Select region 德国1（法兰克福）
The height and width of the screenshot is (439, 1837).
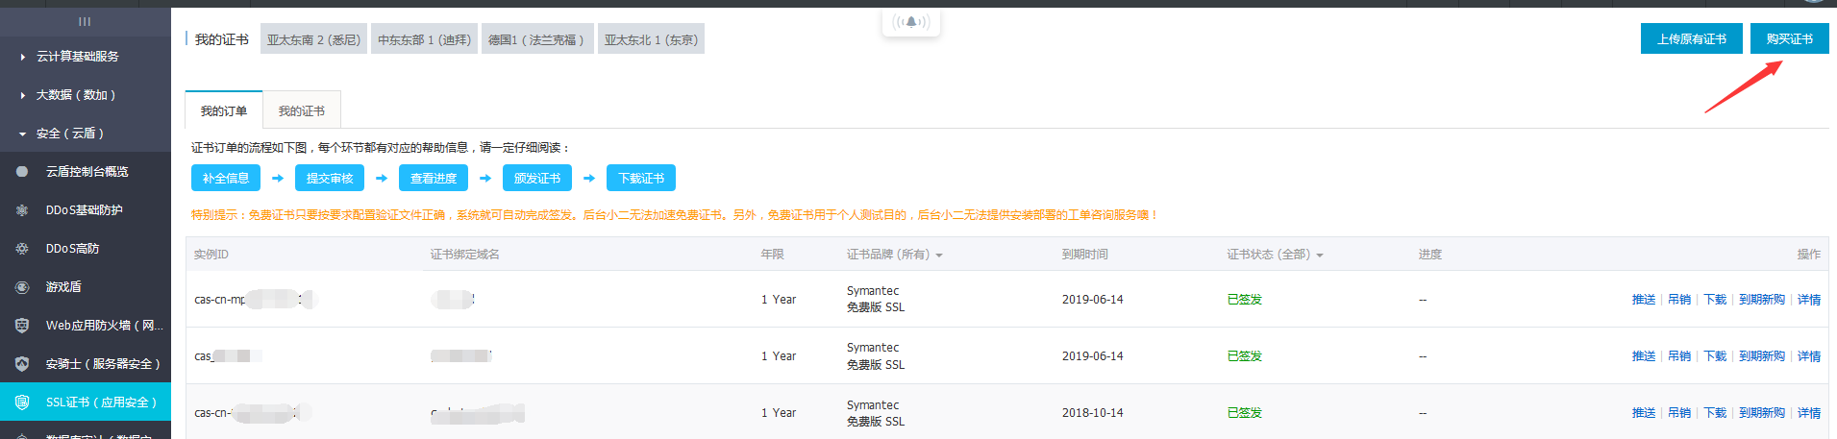point(537,39)
